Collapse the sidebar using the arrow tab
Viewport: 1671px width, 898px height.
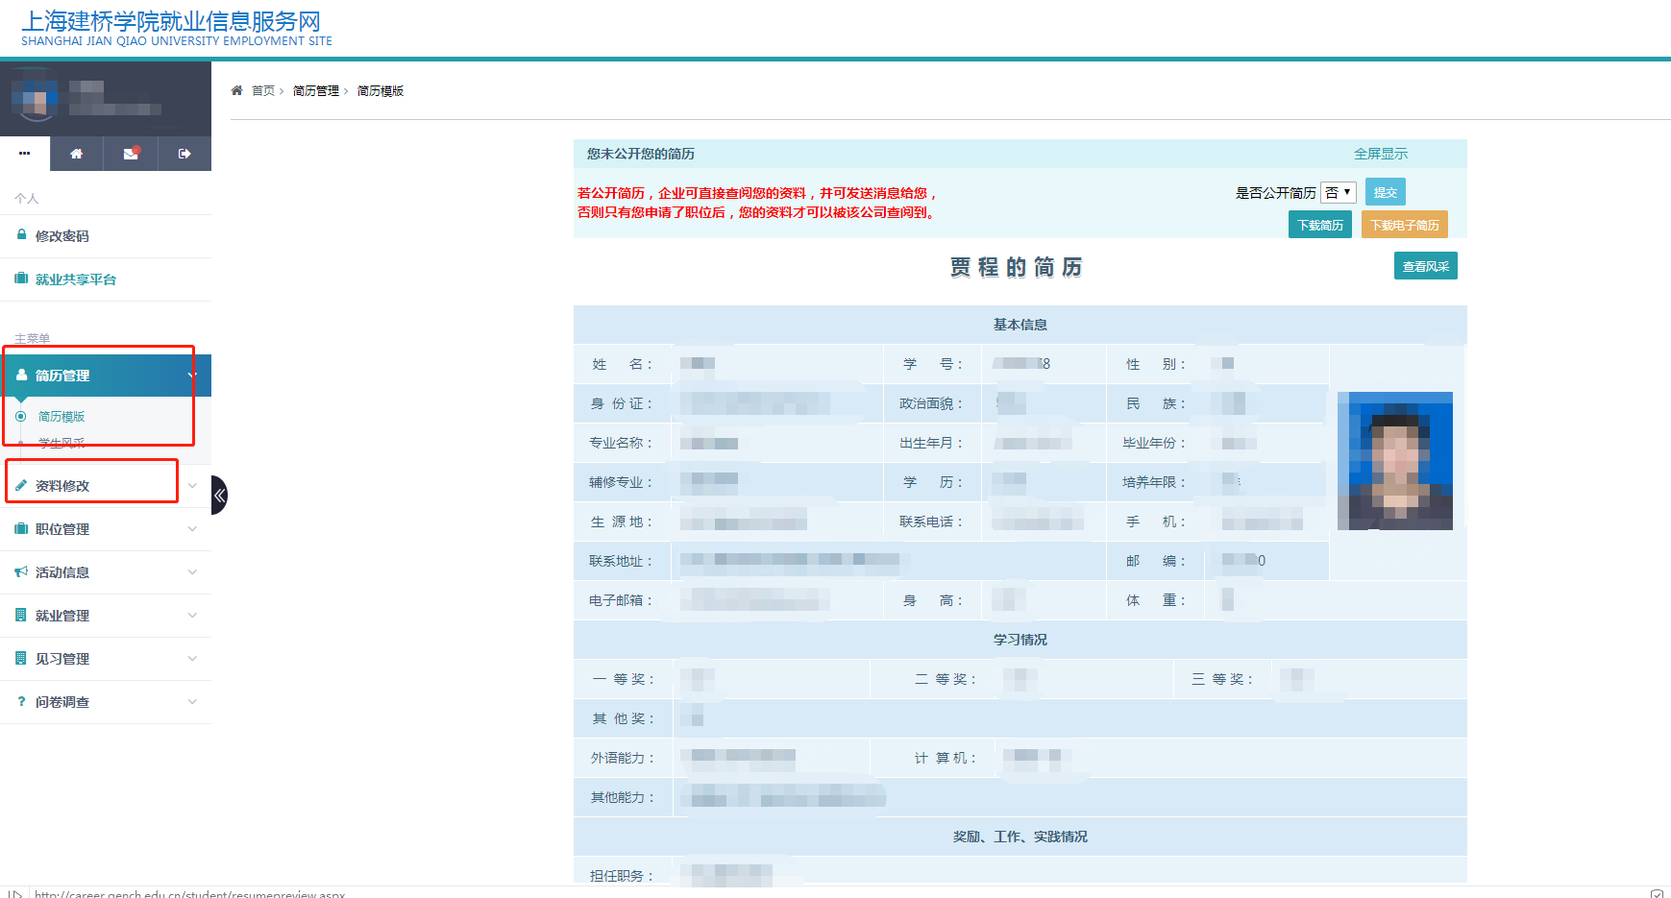point(220,495)
